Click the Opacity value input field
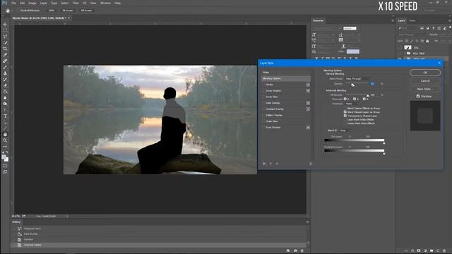Image resolution: width=452 pixels, height=254 pixels. (x=374, y=83)
